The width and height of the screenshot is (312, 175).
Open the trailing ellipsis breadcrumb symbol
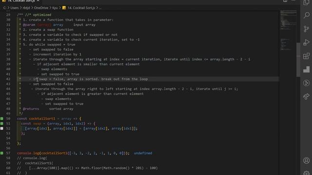100,8
